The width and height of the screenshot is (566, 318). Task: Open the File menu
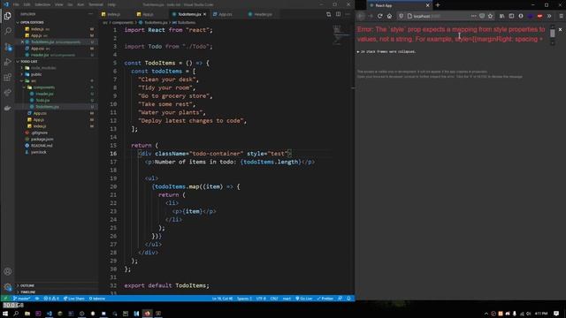tap(16, 4)
